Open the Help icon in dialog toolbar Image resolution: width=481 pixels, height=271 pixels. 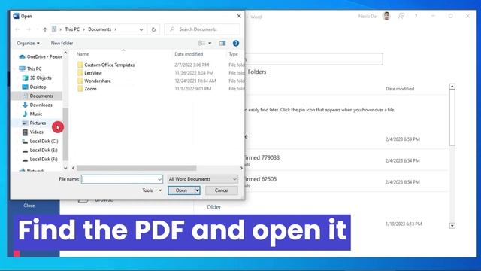[235, 44]
